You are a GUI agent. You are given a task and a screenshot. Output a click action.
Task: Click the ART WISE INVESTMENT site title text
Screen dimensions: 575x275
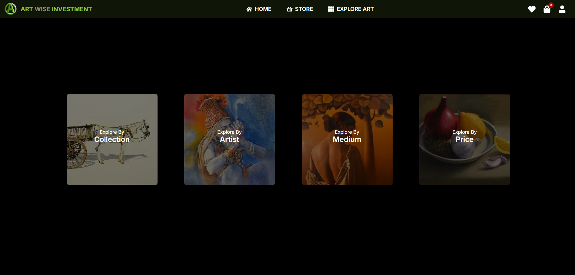(55, 9)
